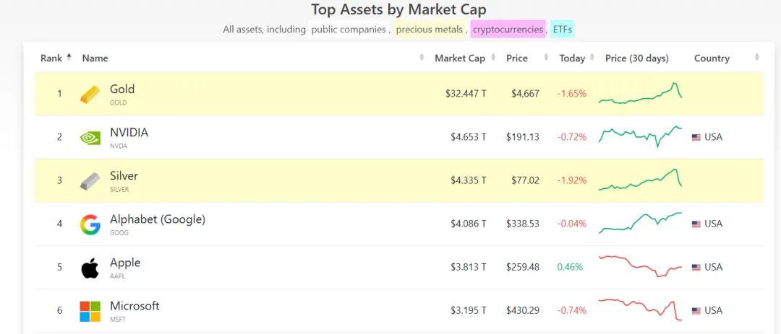Viewport: 781px width, 334px height.
Task: Toggle the public companies filter
Action: (350, 30)
